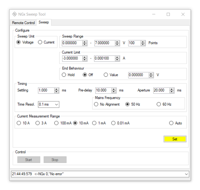The height and width of the screenshot is (190, 200).
Task: Click the NGx Sweep Tool app icon
Action: (x=15, y=14)
